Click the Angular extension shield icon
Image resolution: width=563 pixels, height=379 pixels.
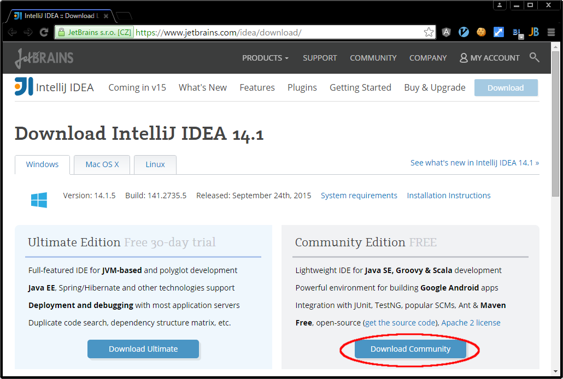446,32
